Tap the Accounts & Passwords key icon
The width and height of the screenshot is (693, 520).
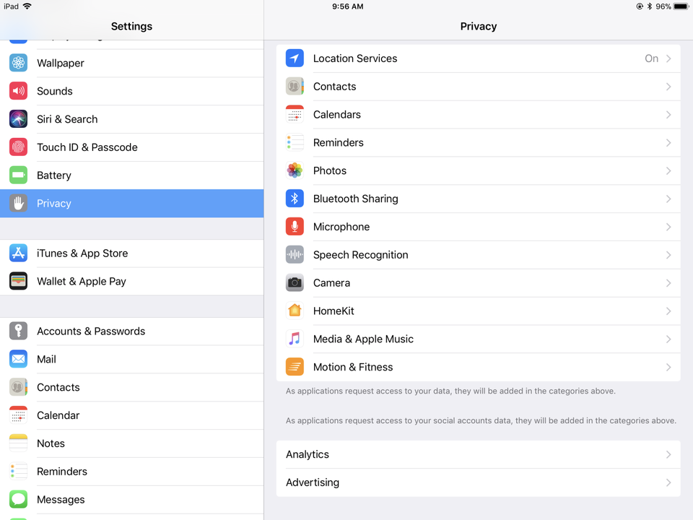pyautogui.click(x=18, y=331)
